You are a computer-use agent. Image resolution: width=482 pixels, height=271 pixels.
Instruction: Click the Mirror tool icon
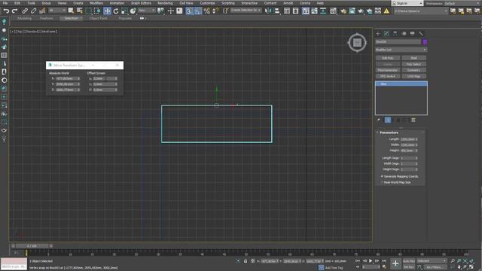(268, 11)
